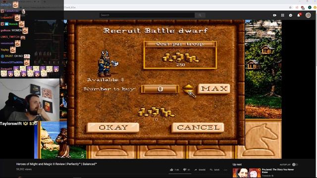Viewport: 317px width, 178px height.
Task: Open the notifications bell icon
Action: [x=299, y=15]
